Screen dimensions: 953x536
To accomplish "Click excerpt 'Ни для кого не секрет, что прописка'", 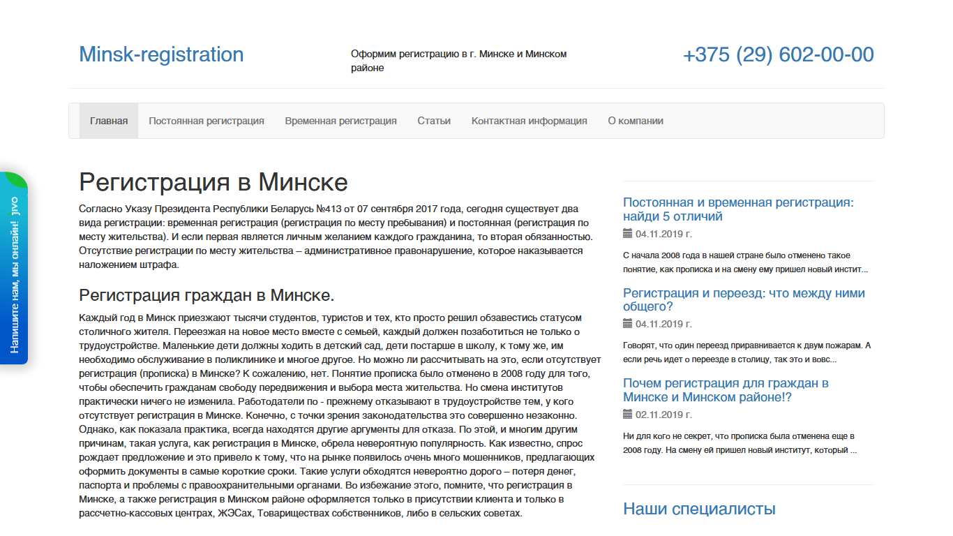I will (740, 443).
